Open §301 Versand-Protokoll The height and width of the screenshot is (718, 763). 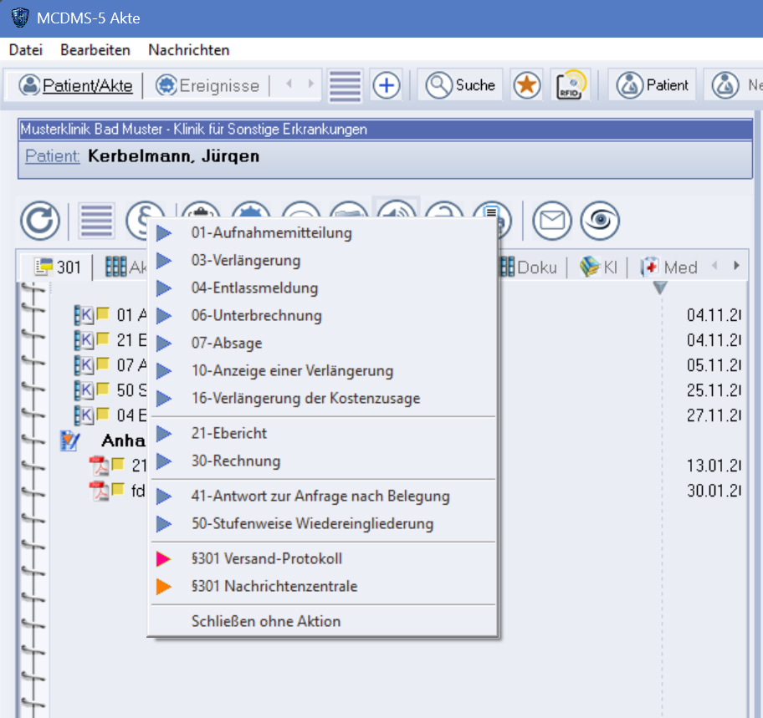(266, 559)
